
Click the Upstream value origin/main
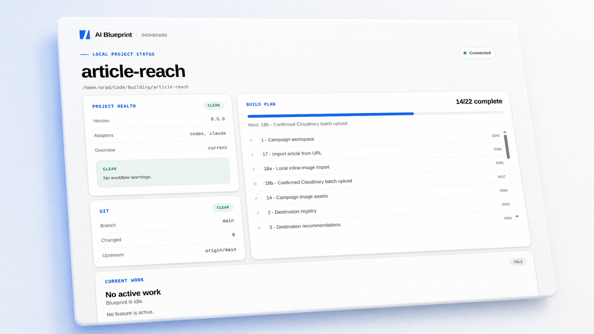tap(221, 250)
